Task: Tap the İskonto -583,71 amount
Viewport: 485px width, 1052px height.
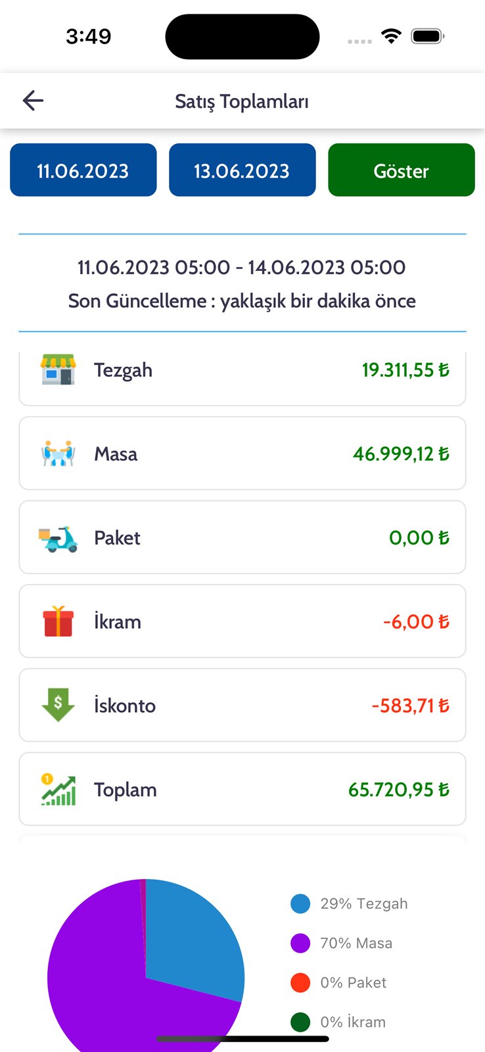Action: pos(410,705)
